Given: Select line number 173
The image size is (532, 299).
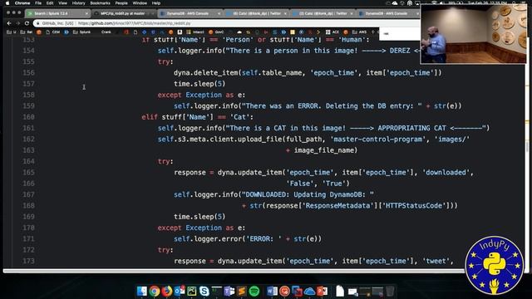Looking at the screenshot, I should tap(28, 261).
